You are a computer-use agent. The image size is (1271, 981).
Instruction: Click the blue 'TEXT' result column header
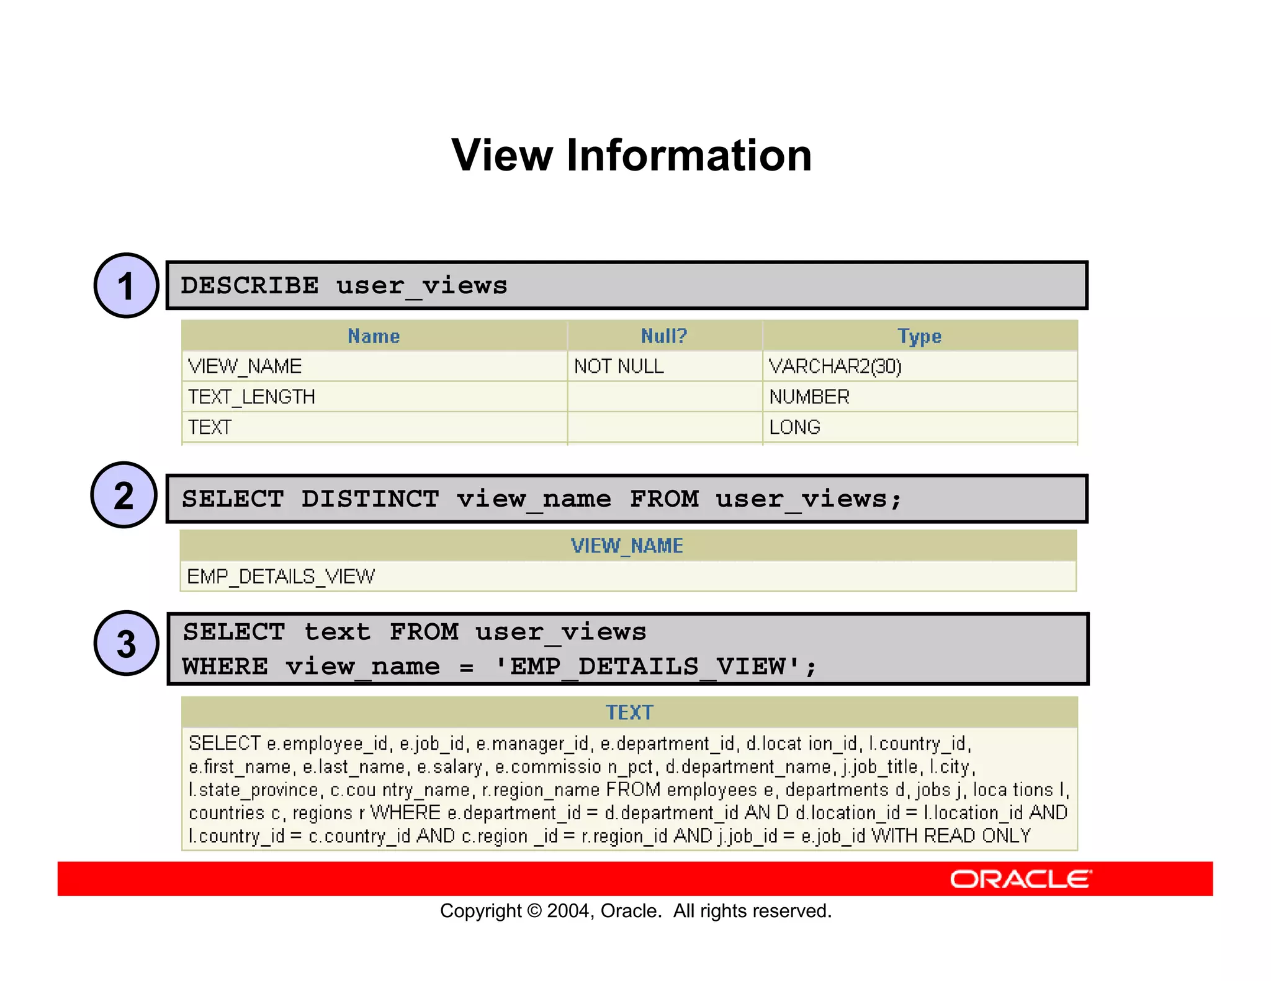(629, 712)
